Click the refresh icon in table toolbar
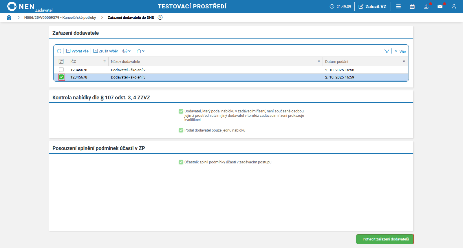 click(59, 51)
